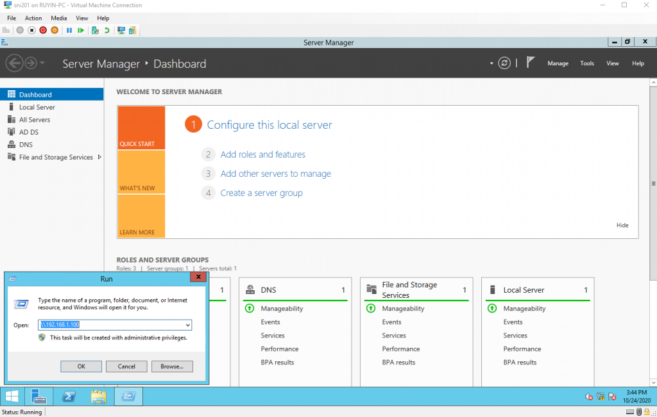Screen dimensions: 657x417
Task: Open Events in the DNS tile
Action: point(270,322)
